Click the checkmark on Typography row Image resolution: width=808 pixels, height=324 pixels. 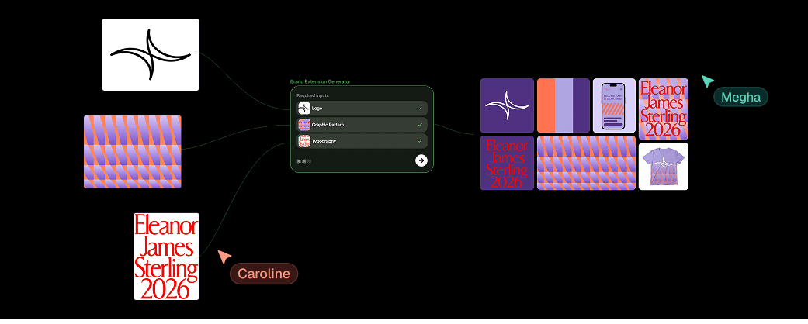coord(420,141)
